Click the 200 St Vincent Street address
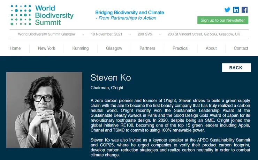This screenshot has height=160, width=258. (x=204, y=34)
